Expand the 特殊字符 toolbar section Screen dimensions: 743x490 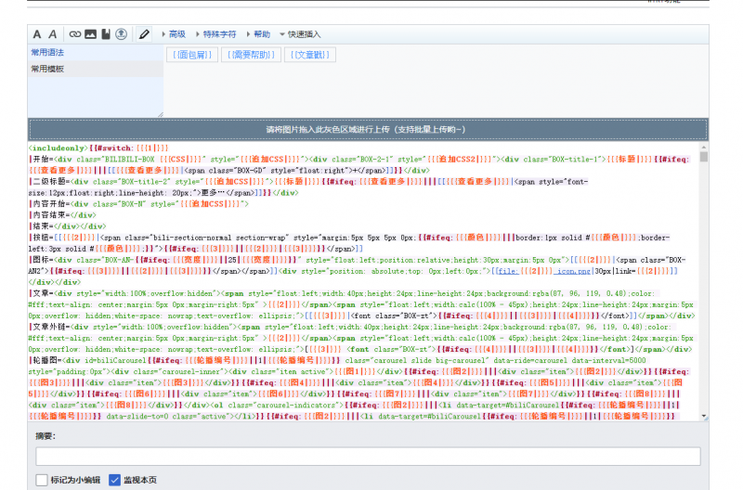click(x=218, y=34)
